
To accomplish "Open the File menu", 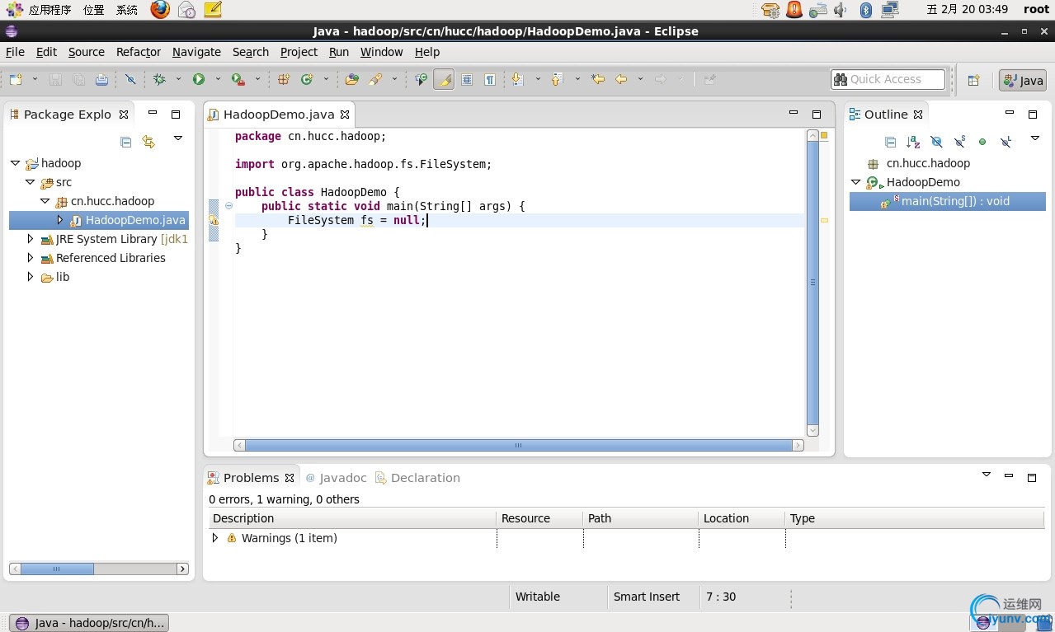I will (x=15, y=52).
